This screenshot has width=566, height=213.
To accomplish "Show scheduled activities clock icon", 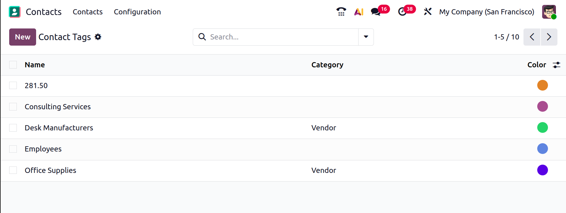I will click(x=402, y=12).
